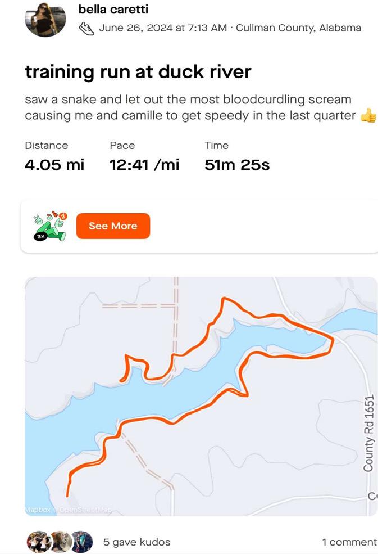Click the County Rd 1651 map label
The height and width of the screenshot is (554, 378).
[368, 433]
